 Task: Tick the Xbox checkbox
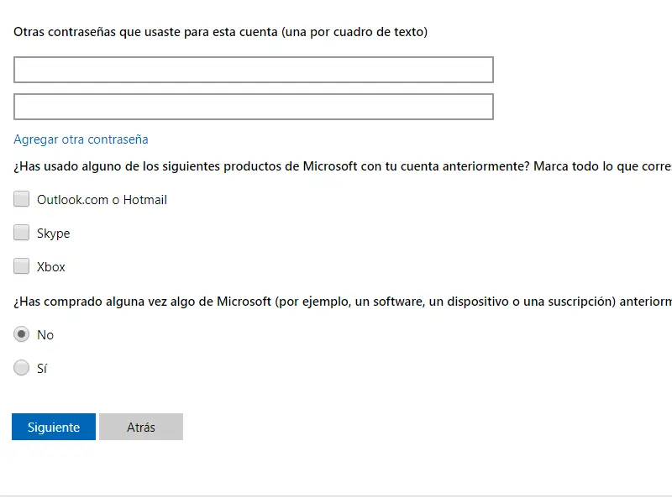click(x=22, y=267)
